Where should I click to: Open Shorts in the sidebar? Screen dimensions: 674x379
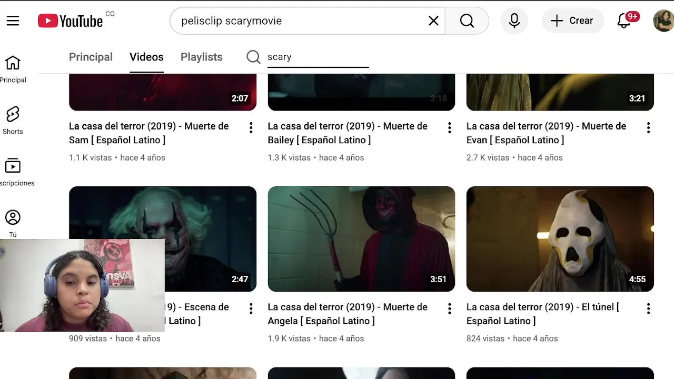pos(13,121)
